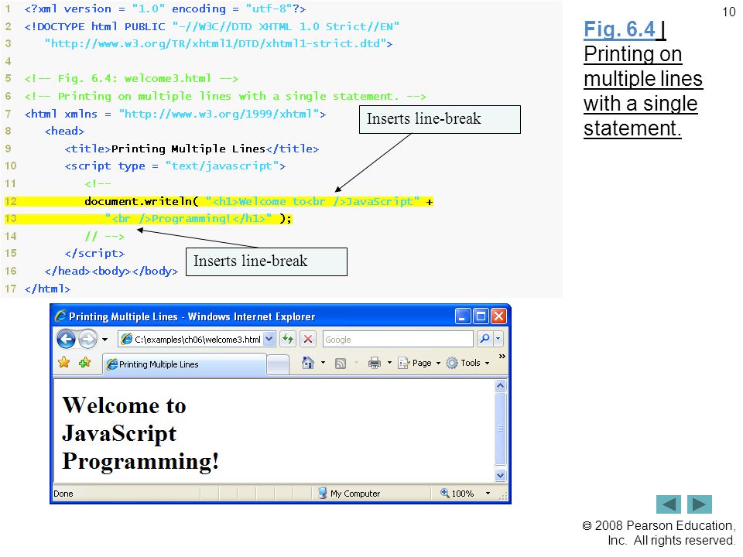Click the Done status text
This screenshot has height=557, width=743.
click(x=63, y=494)
